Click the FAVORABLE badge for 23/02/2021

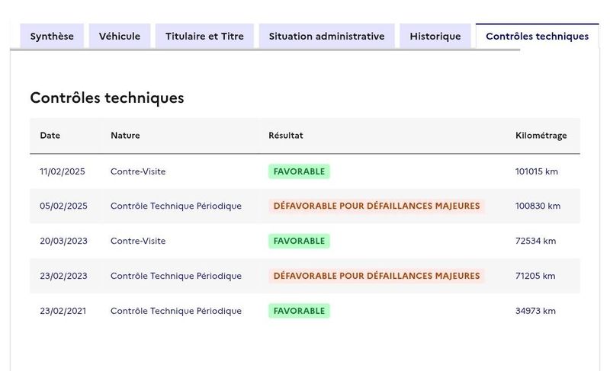[299, 311]
